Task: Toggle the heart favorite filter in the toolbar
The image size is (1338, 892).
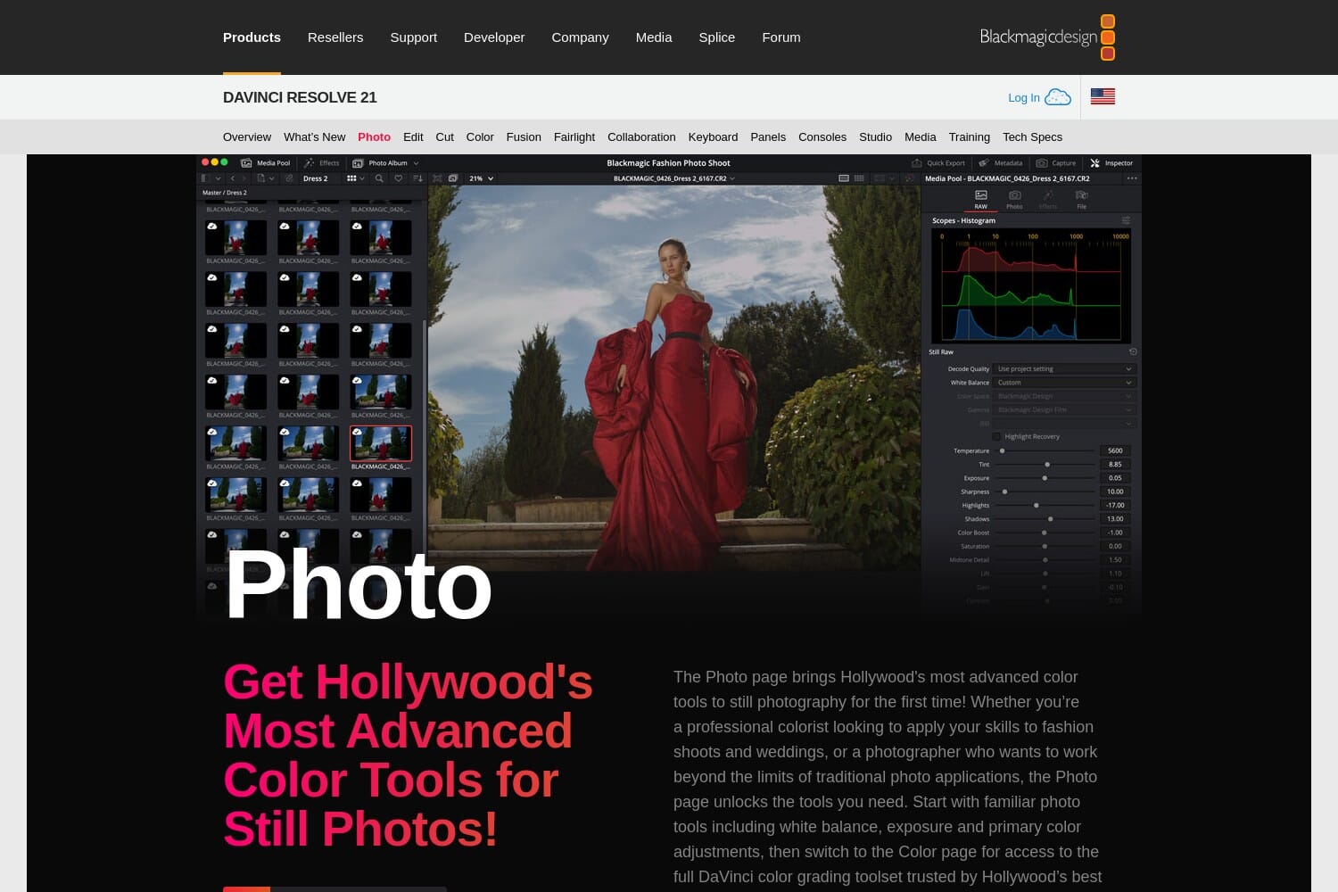Action: tap(399, 178)
